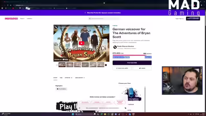Open File Explorer from the taskbar
Screen dimensions: 206x116
[105, 114]
